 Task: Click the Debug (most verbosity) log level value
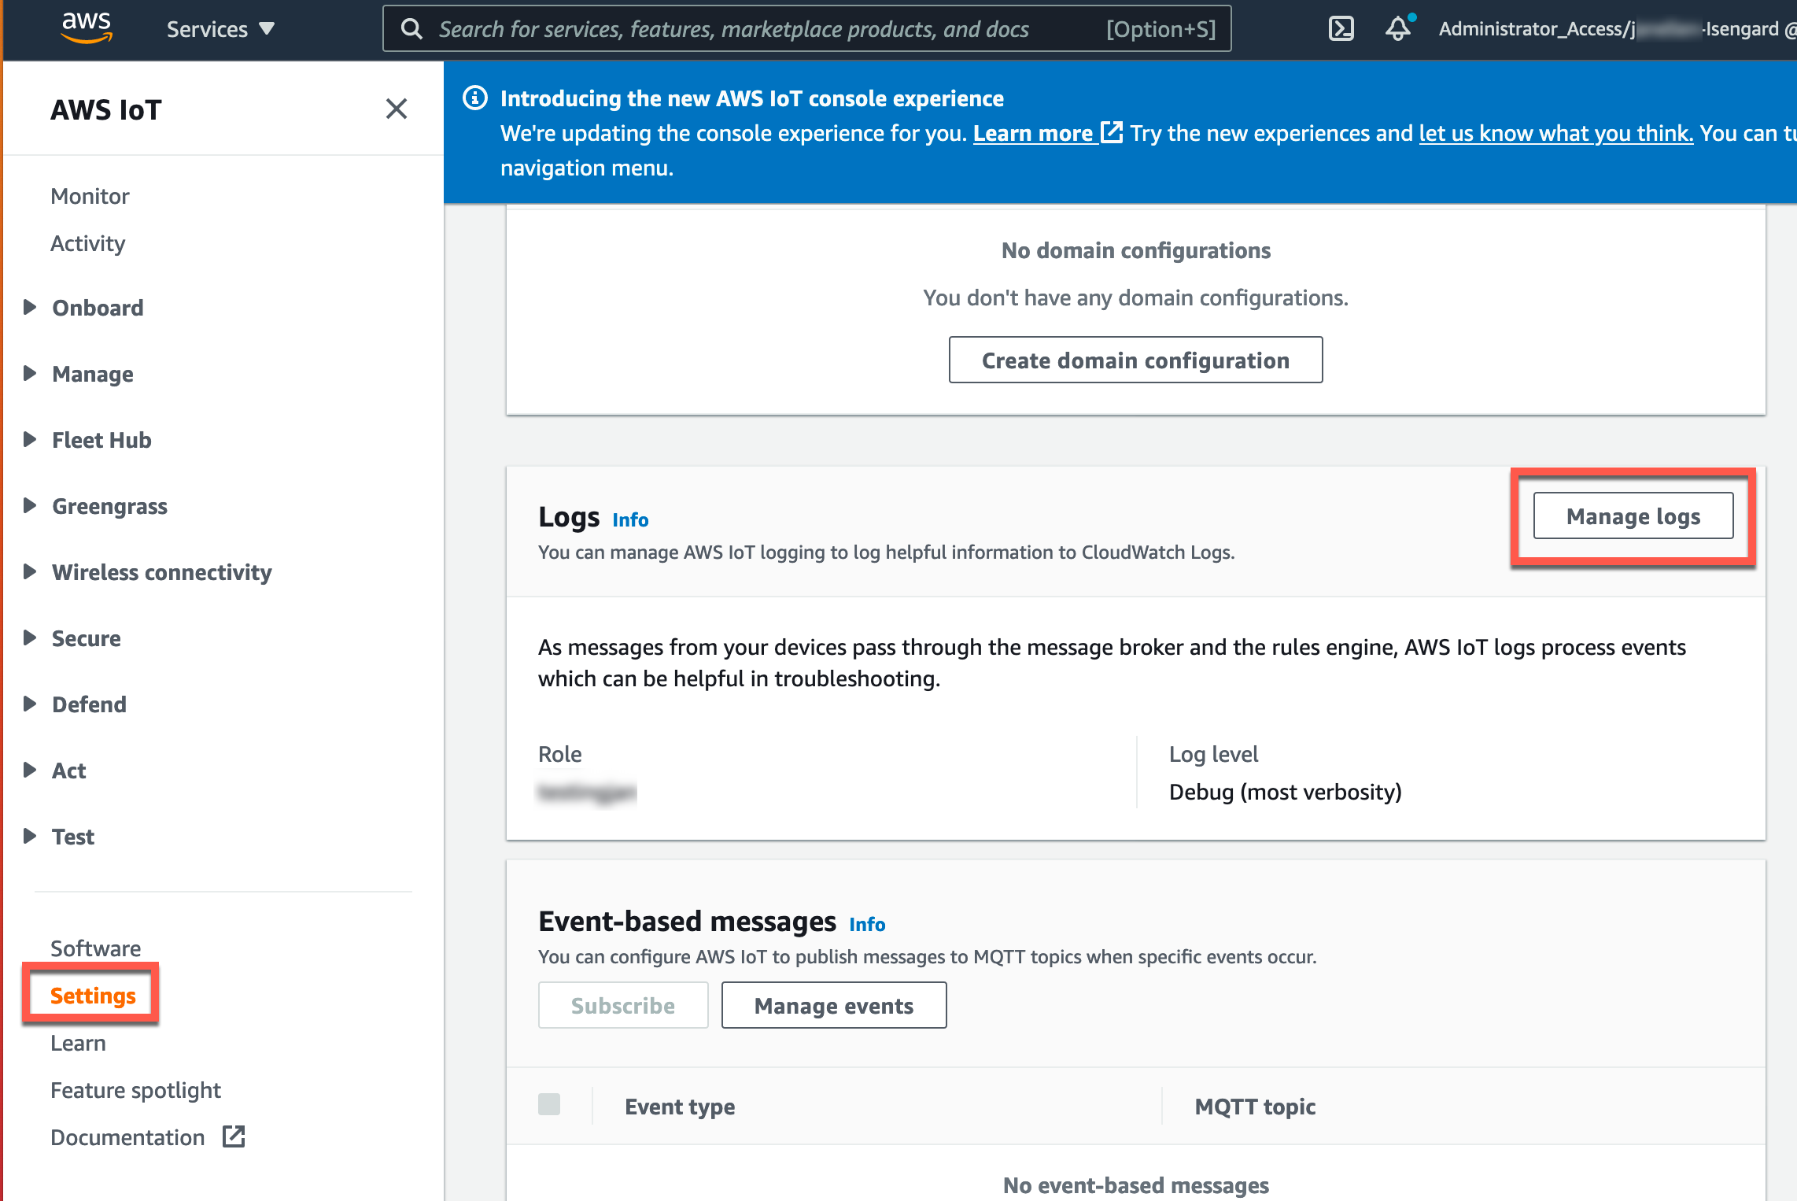point(1286,792)
